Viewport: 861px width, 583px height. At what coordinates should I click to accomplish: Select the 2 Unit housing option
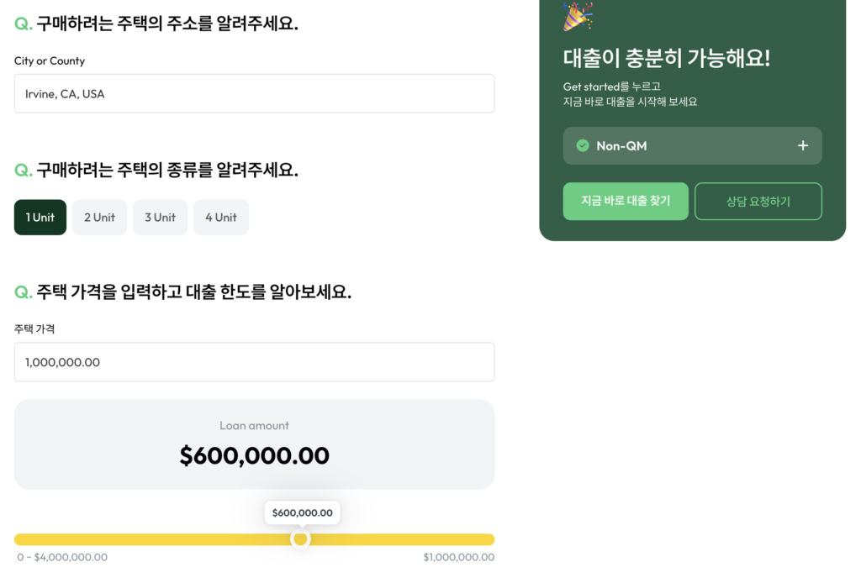[x=99, y=217]
